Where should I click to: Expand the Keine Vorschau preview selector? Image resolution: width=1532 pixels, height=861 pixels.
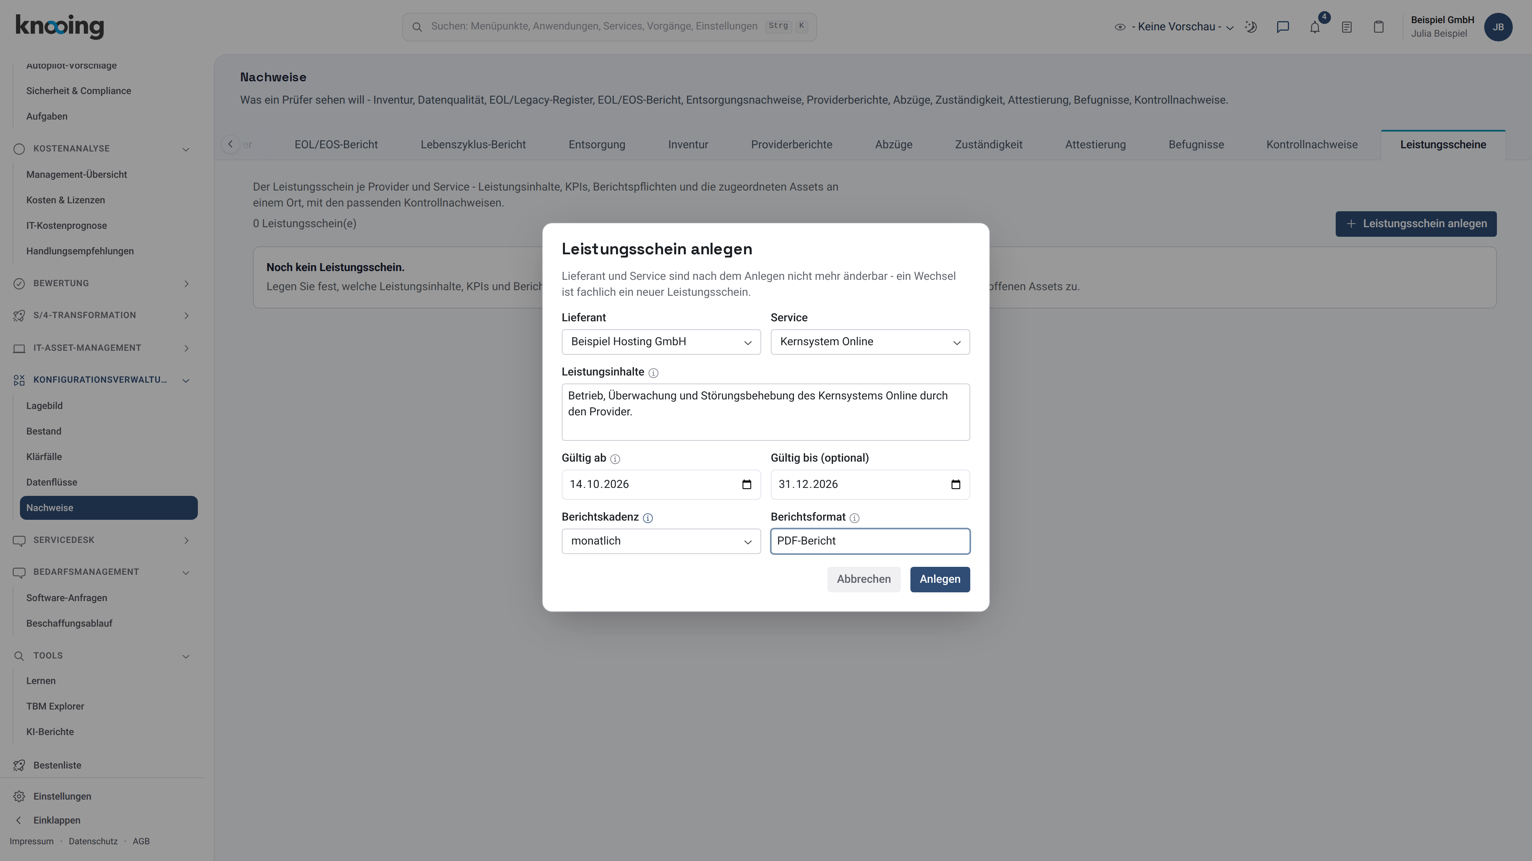coord(1174,27)
